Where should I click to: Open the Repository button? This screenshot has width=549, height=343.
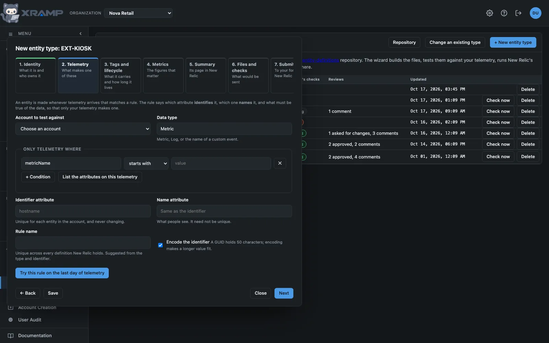404,43
